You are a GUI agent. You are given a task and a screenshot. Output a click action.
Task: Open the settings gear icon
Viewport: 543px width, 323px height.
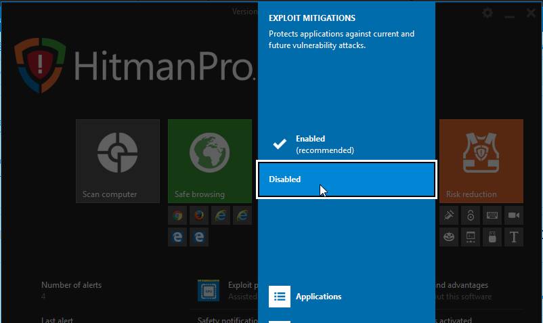coord(487,13)
